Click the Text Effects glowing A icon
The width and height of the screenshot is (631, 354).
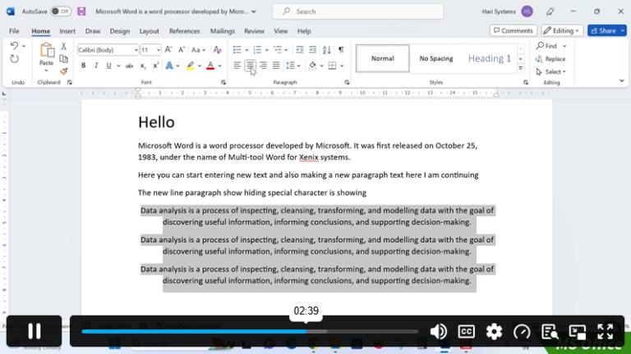pyautogui.click(x=169, y=66)
